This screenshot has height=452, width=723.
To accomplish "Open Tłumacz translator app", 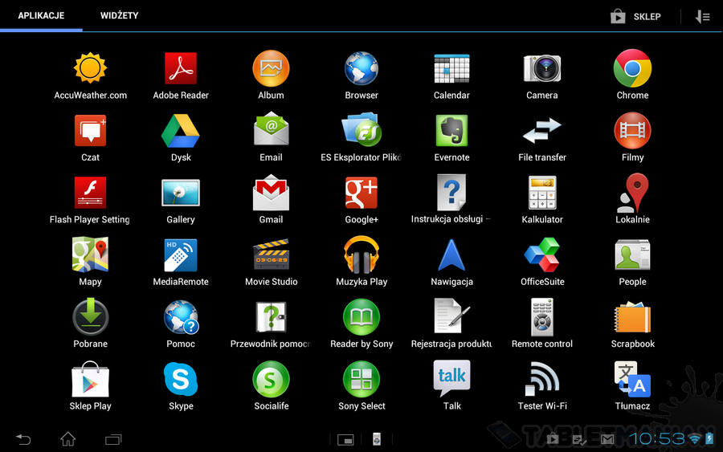I will pyautogui.click(x=633, y=379).
